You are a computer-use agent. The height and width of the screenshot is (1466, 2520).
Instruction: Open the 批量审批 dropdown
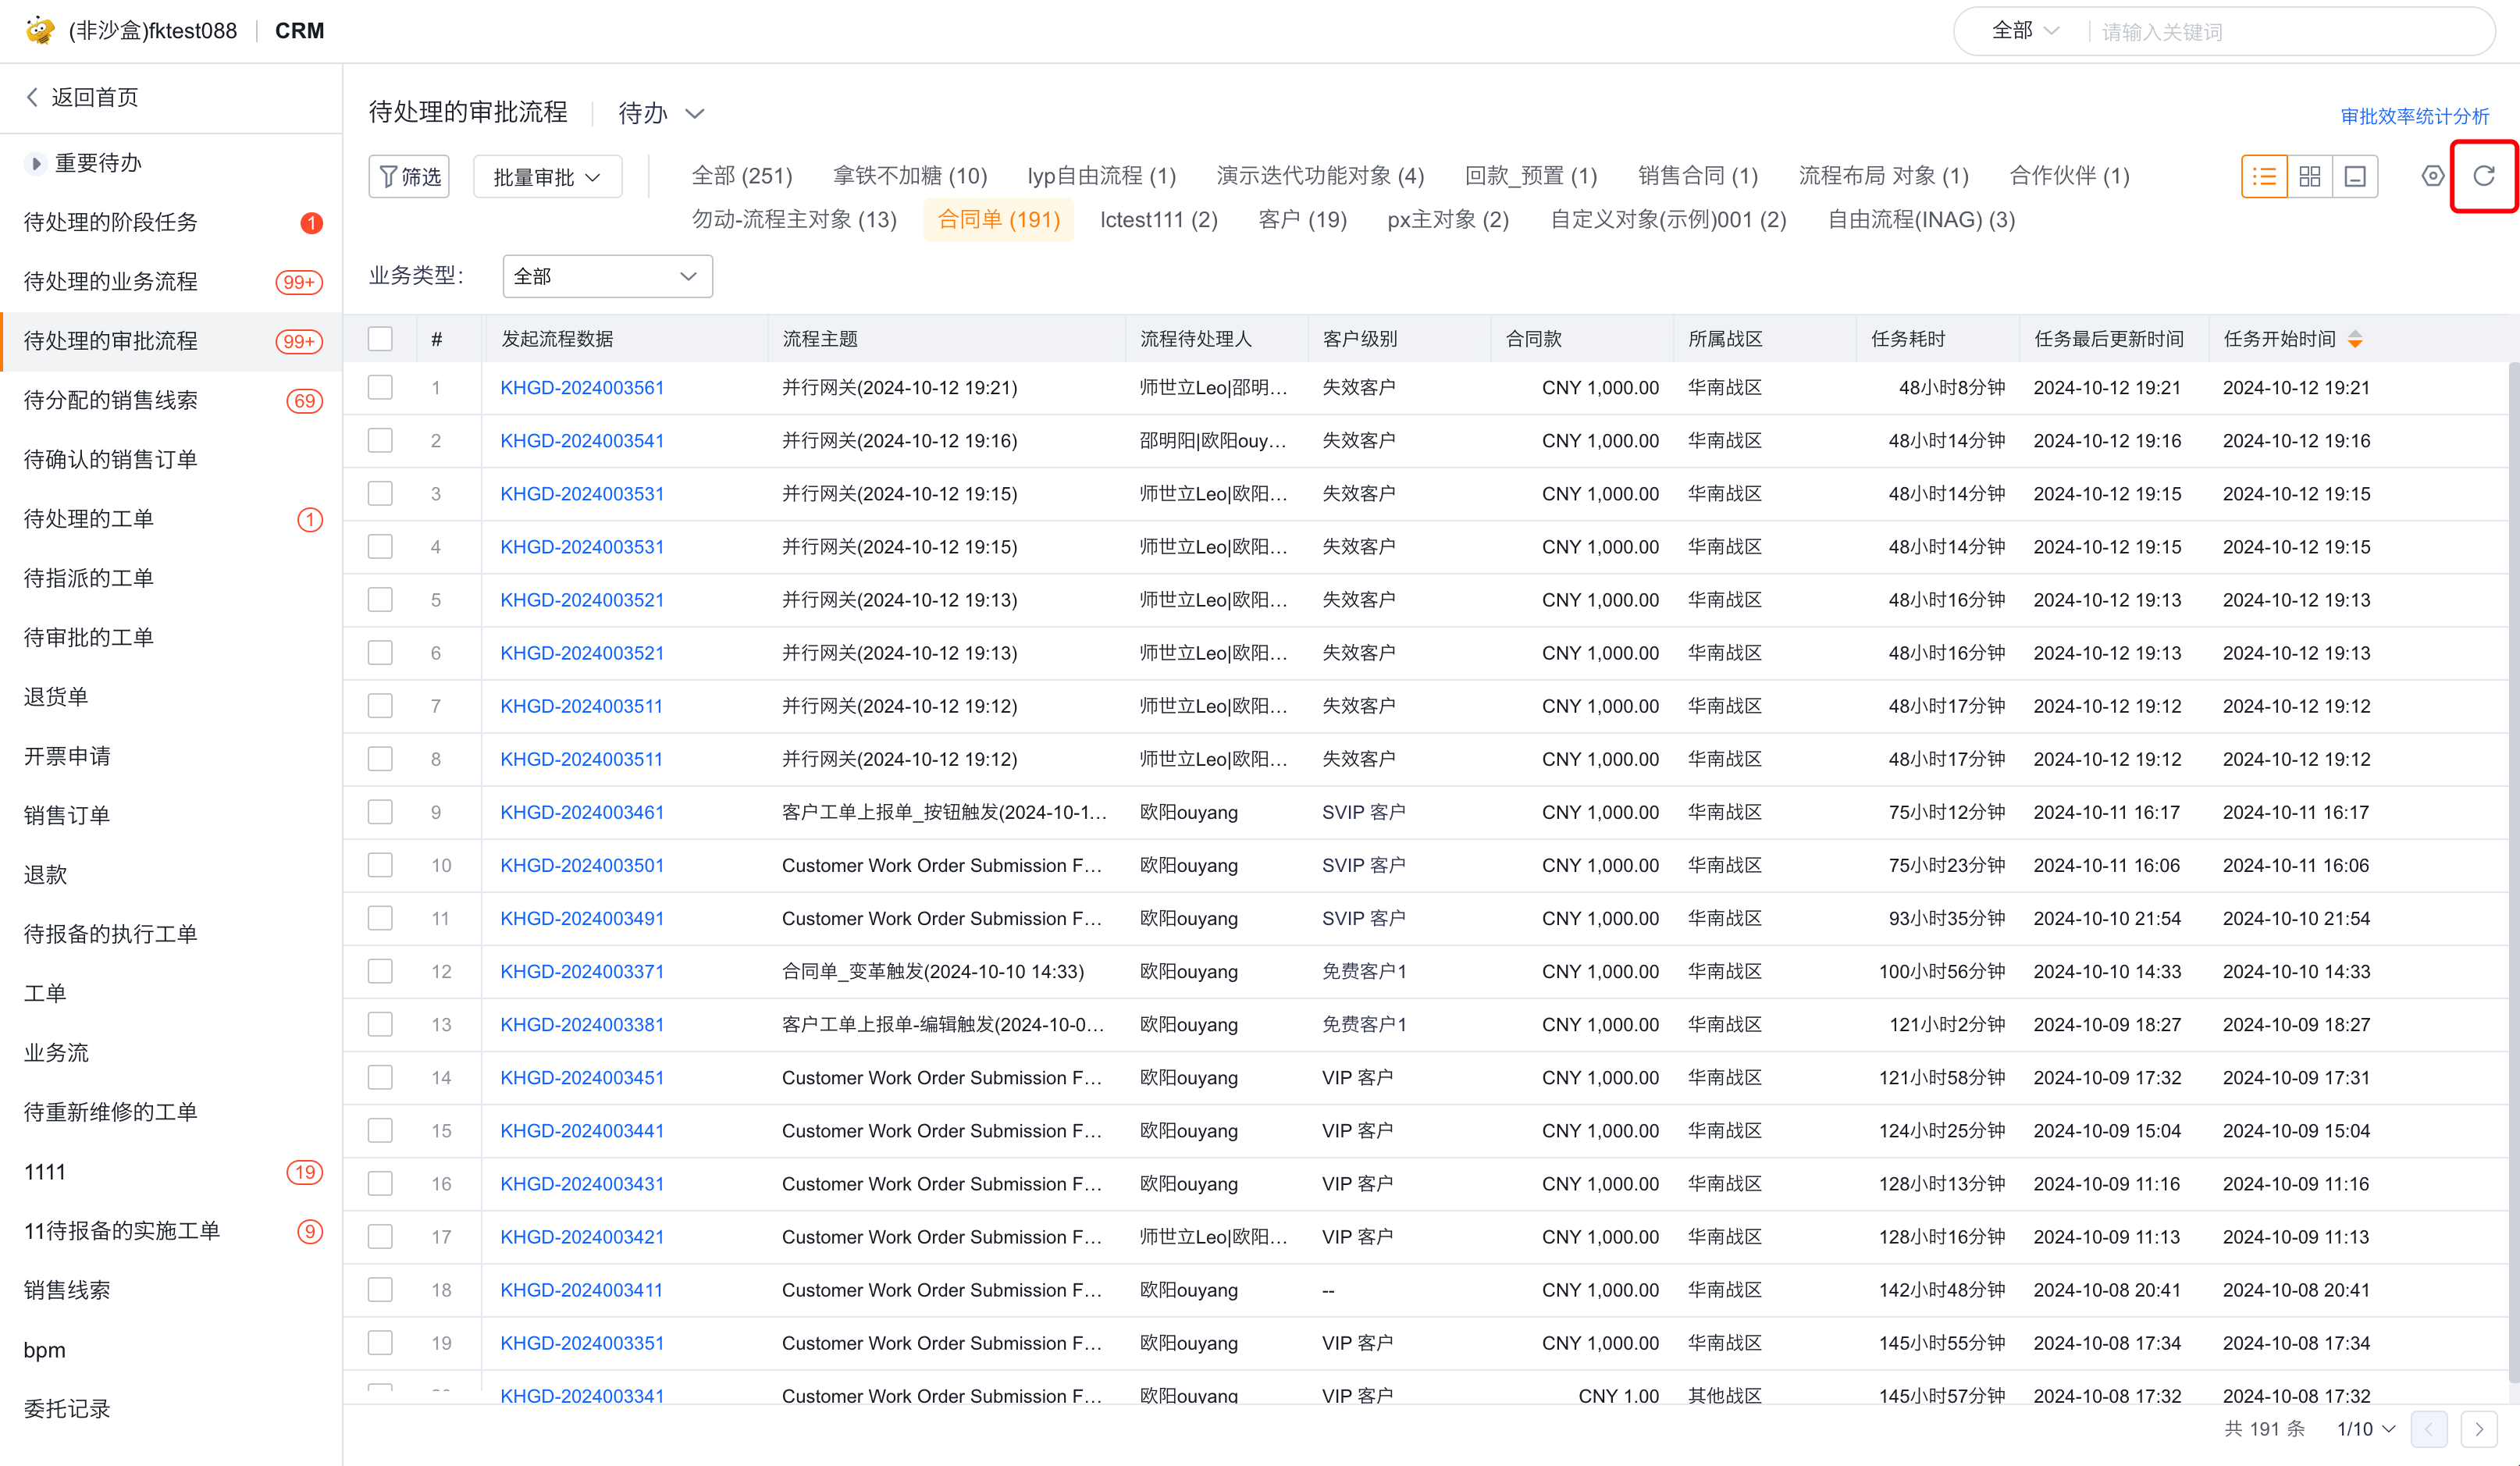(x=547, y=177)
